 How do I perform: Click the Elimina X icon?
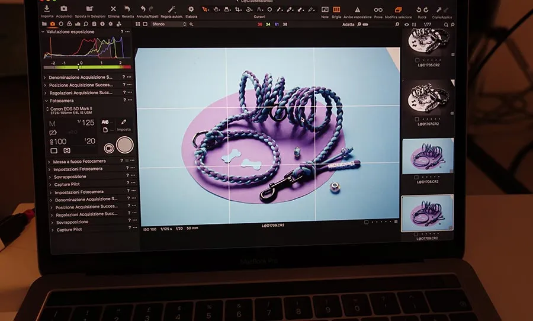(113, 9)
